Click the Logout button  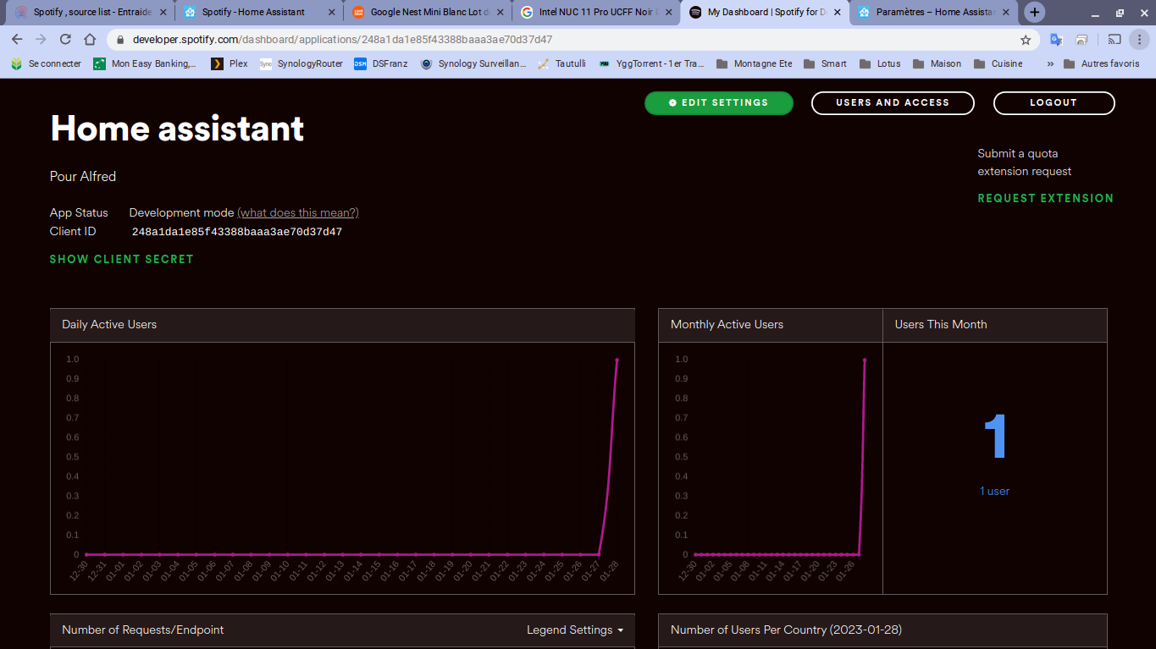point(1054,102)
